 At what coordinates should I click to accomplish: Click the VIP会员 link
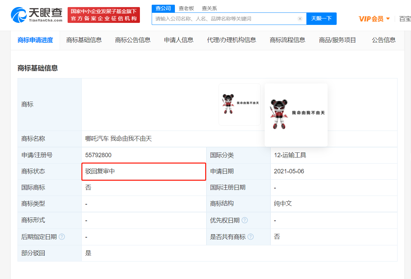(x=371, y=19)
